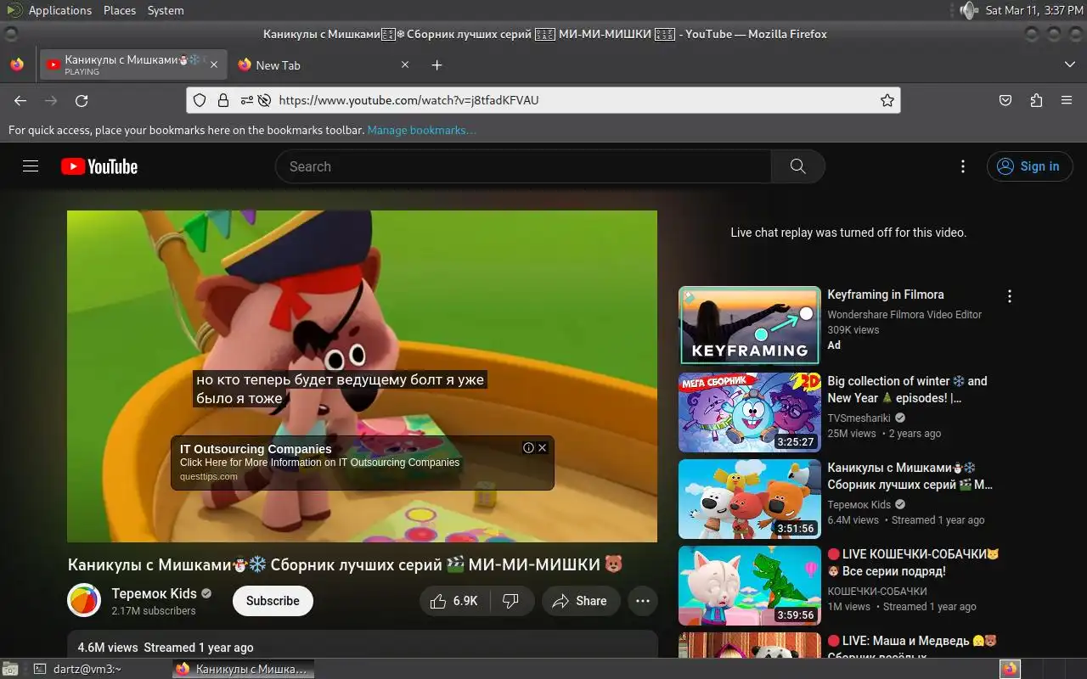
Task: Click the date and time clock
Action: point(1033,10)
